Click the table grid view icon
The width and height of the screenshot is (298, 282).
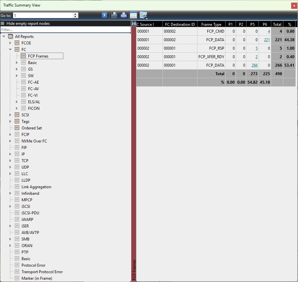[x=133, y=15]
